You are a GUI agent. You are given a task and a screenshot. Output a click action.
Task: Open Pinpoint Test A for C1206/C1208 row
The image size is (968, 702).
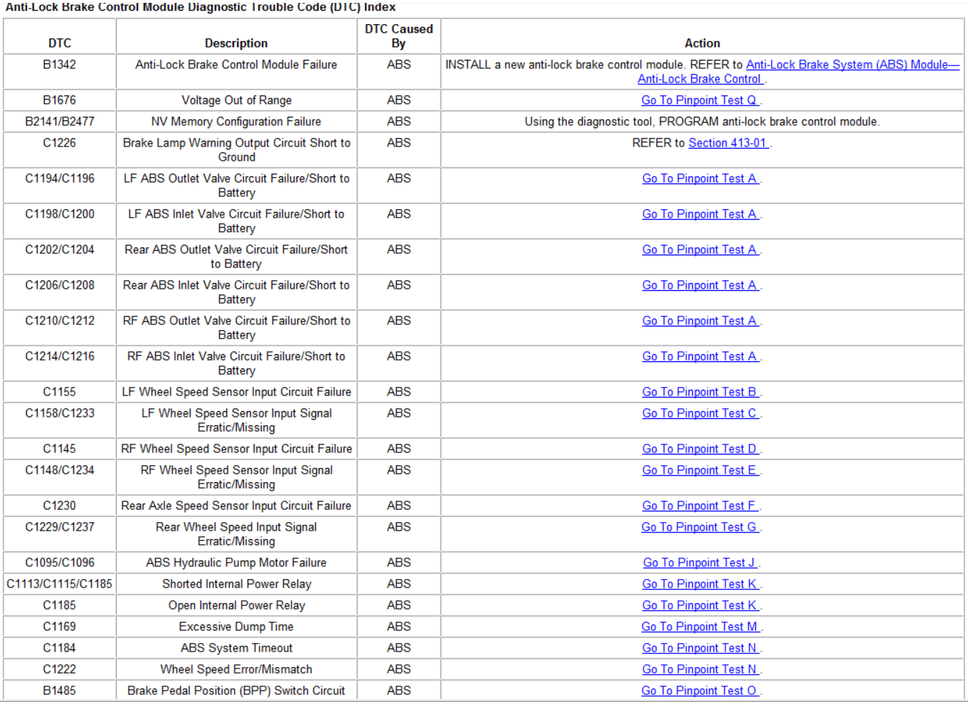pyautogui.click(x=699, y=285)
